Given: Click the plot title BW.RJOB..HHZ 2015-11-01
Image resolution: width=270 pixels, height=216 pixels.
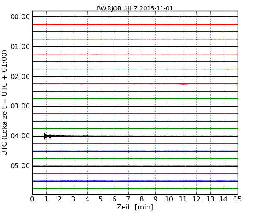Looking at the screenshot, I should 135,8.
